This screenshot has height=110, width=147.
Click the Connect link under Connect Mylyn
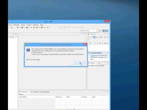[x=93, y=56]
